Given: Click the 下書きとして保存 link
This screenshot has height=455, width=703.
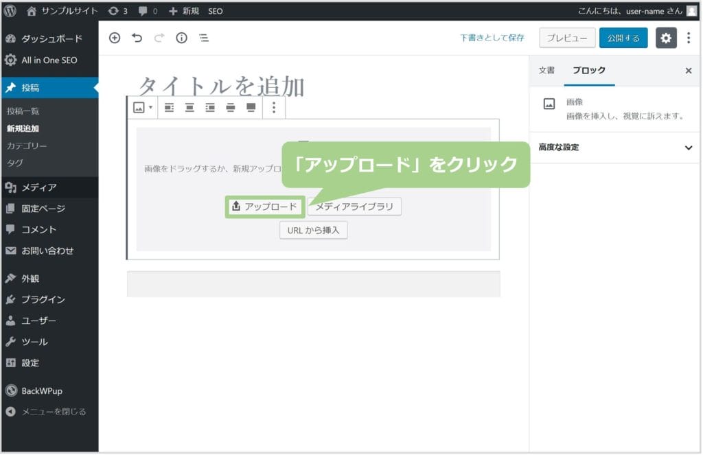Looking at the screenshot, I should pyautogui.click(x=492, y=38).
